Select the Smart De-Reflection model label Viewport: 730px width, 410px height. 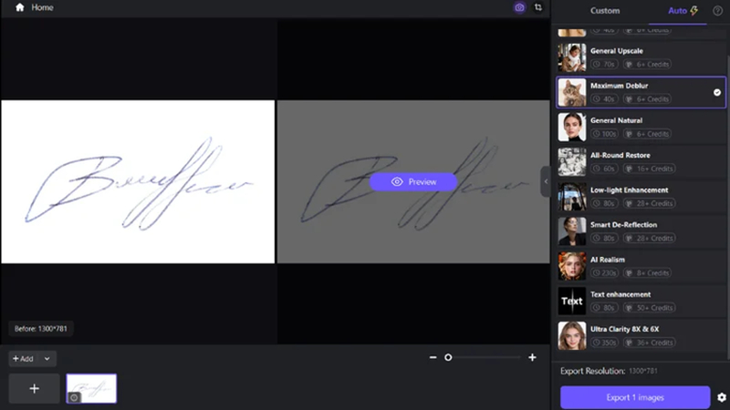[x=623, y=225]
